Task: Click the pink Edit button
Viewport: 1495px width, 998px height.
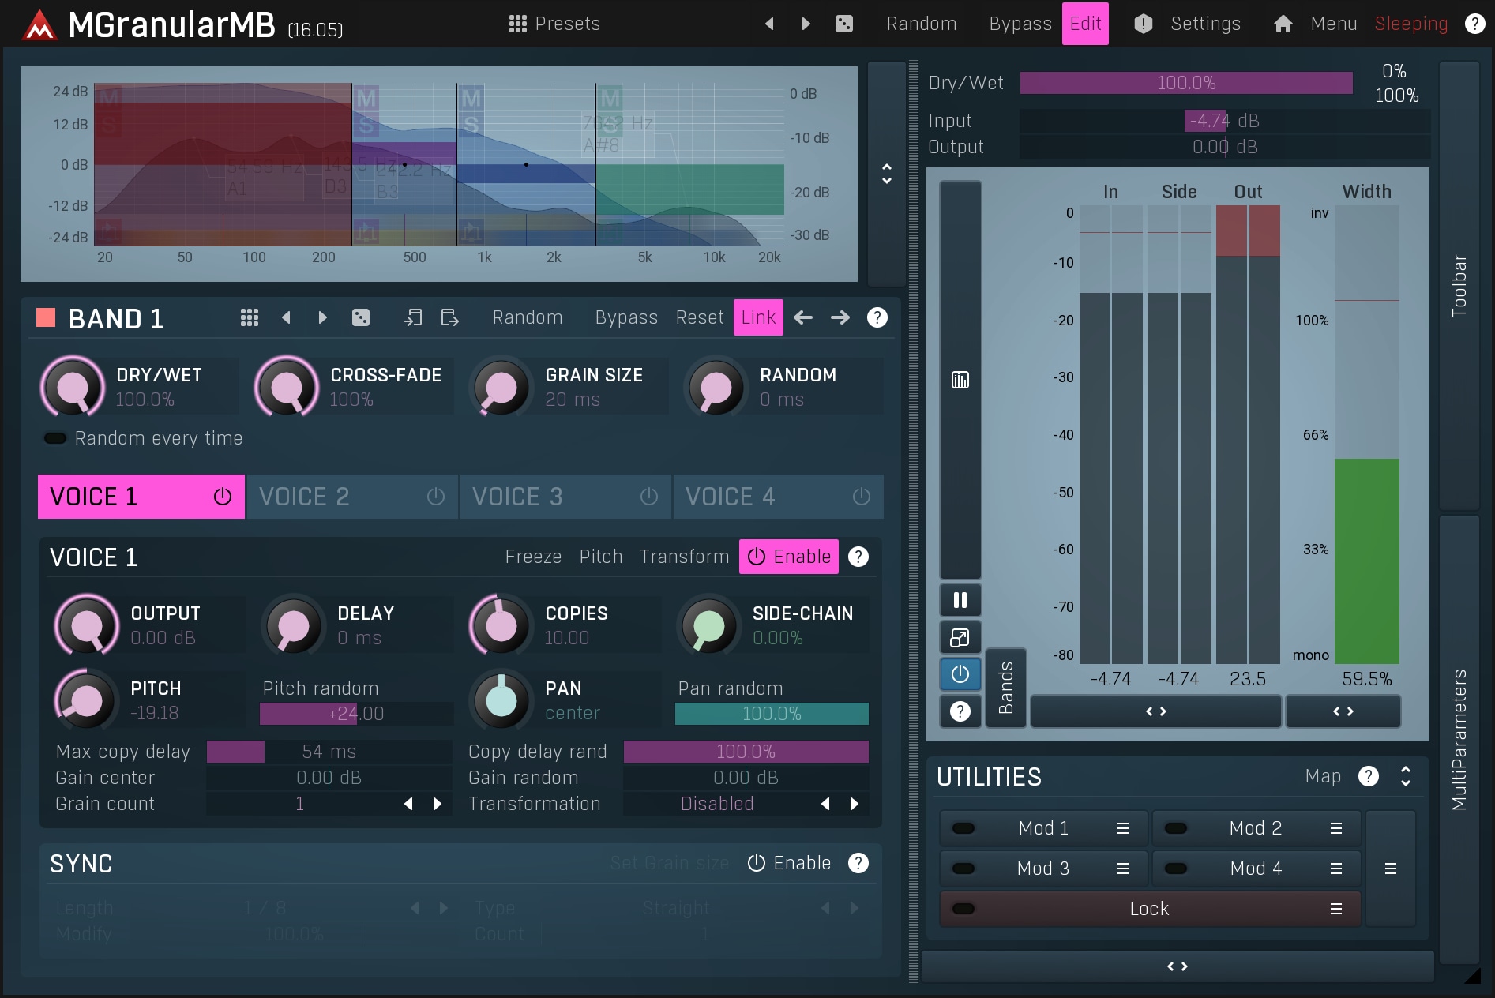Action: 1085,24
